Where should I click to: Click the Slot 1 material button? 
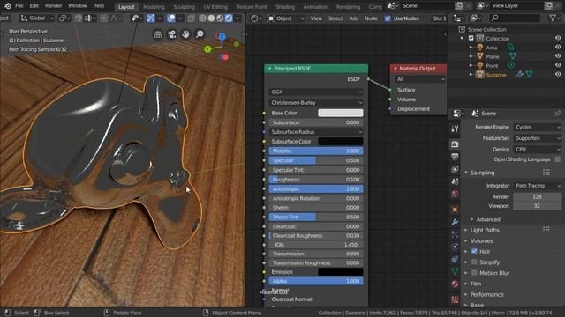(x=440, y=18)
